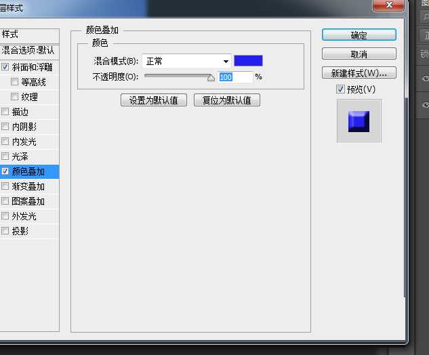Select the 混合选项:默认 row
The image size is (429, 355).
[x=30, y=51]
